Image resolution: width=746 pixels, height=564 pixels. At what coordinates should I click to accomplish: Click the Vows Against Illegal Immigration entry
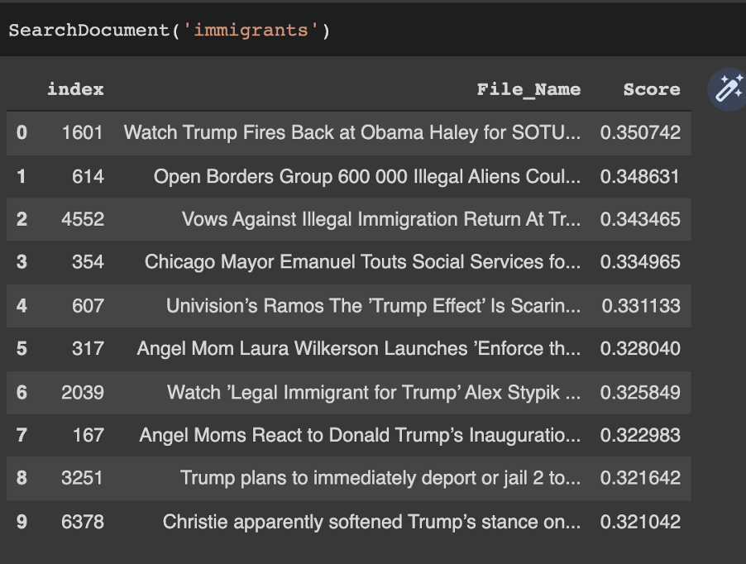[x=380, y=219]
